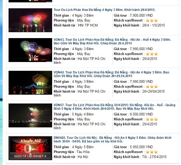
Task: Click the partial thumbnail at the top of the list
Action: [x=30, y=1]
